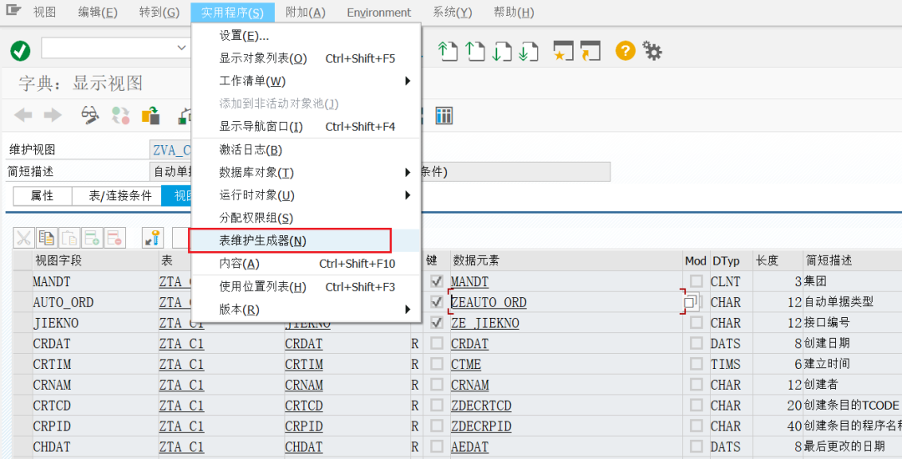Open the CTME data element link

[x=466, y=364]
